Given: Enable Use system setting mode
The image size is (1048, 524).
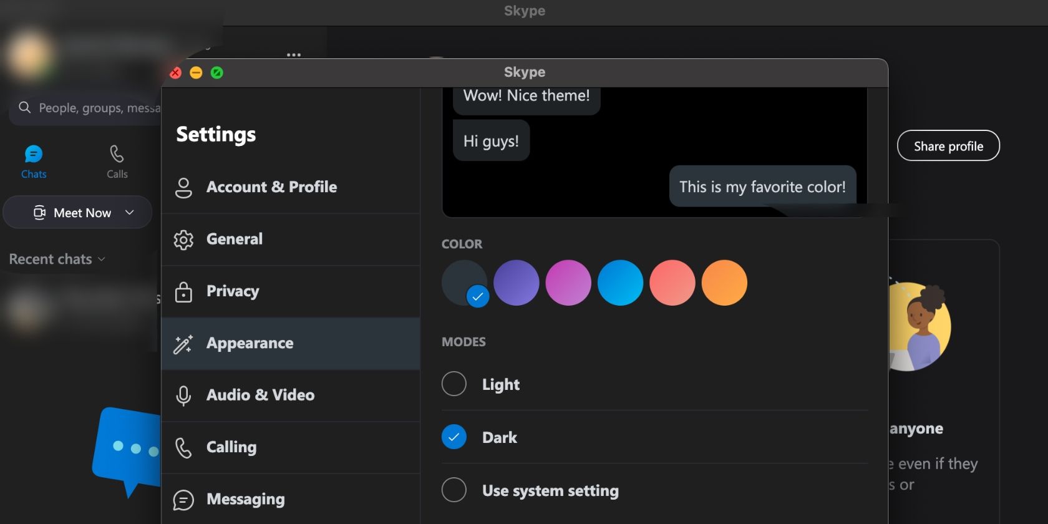Looking at the screenshot, I should tap(454, 490).
